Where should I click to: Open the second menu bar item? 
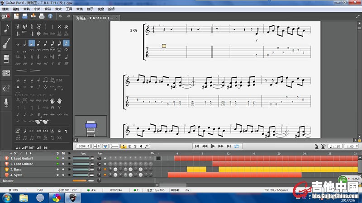pos(16,9)
